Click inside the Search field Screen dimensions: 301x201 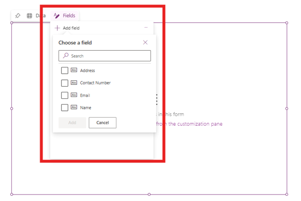(x=105, y=56)
